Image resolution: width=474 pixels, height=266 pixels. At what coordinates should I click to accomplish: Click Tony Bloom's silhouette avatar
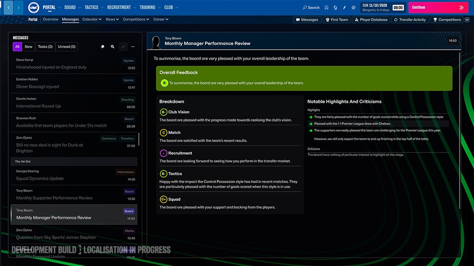[x=156, y=42]
